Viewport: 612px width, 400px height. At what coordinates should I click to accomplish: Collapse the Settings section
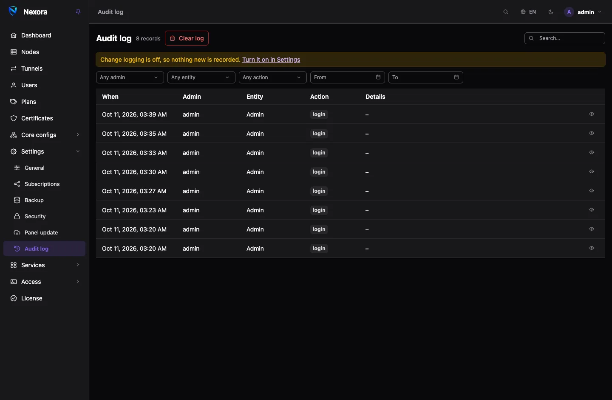pos(44,151)
